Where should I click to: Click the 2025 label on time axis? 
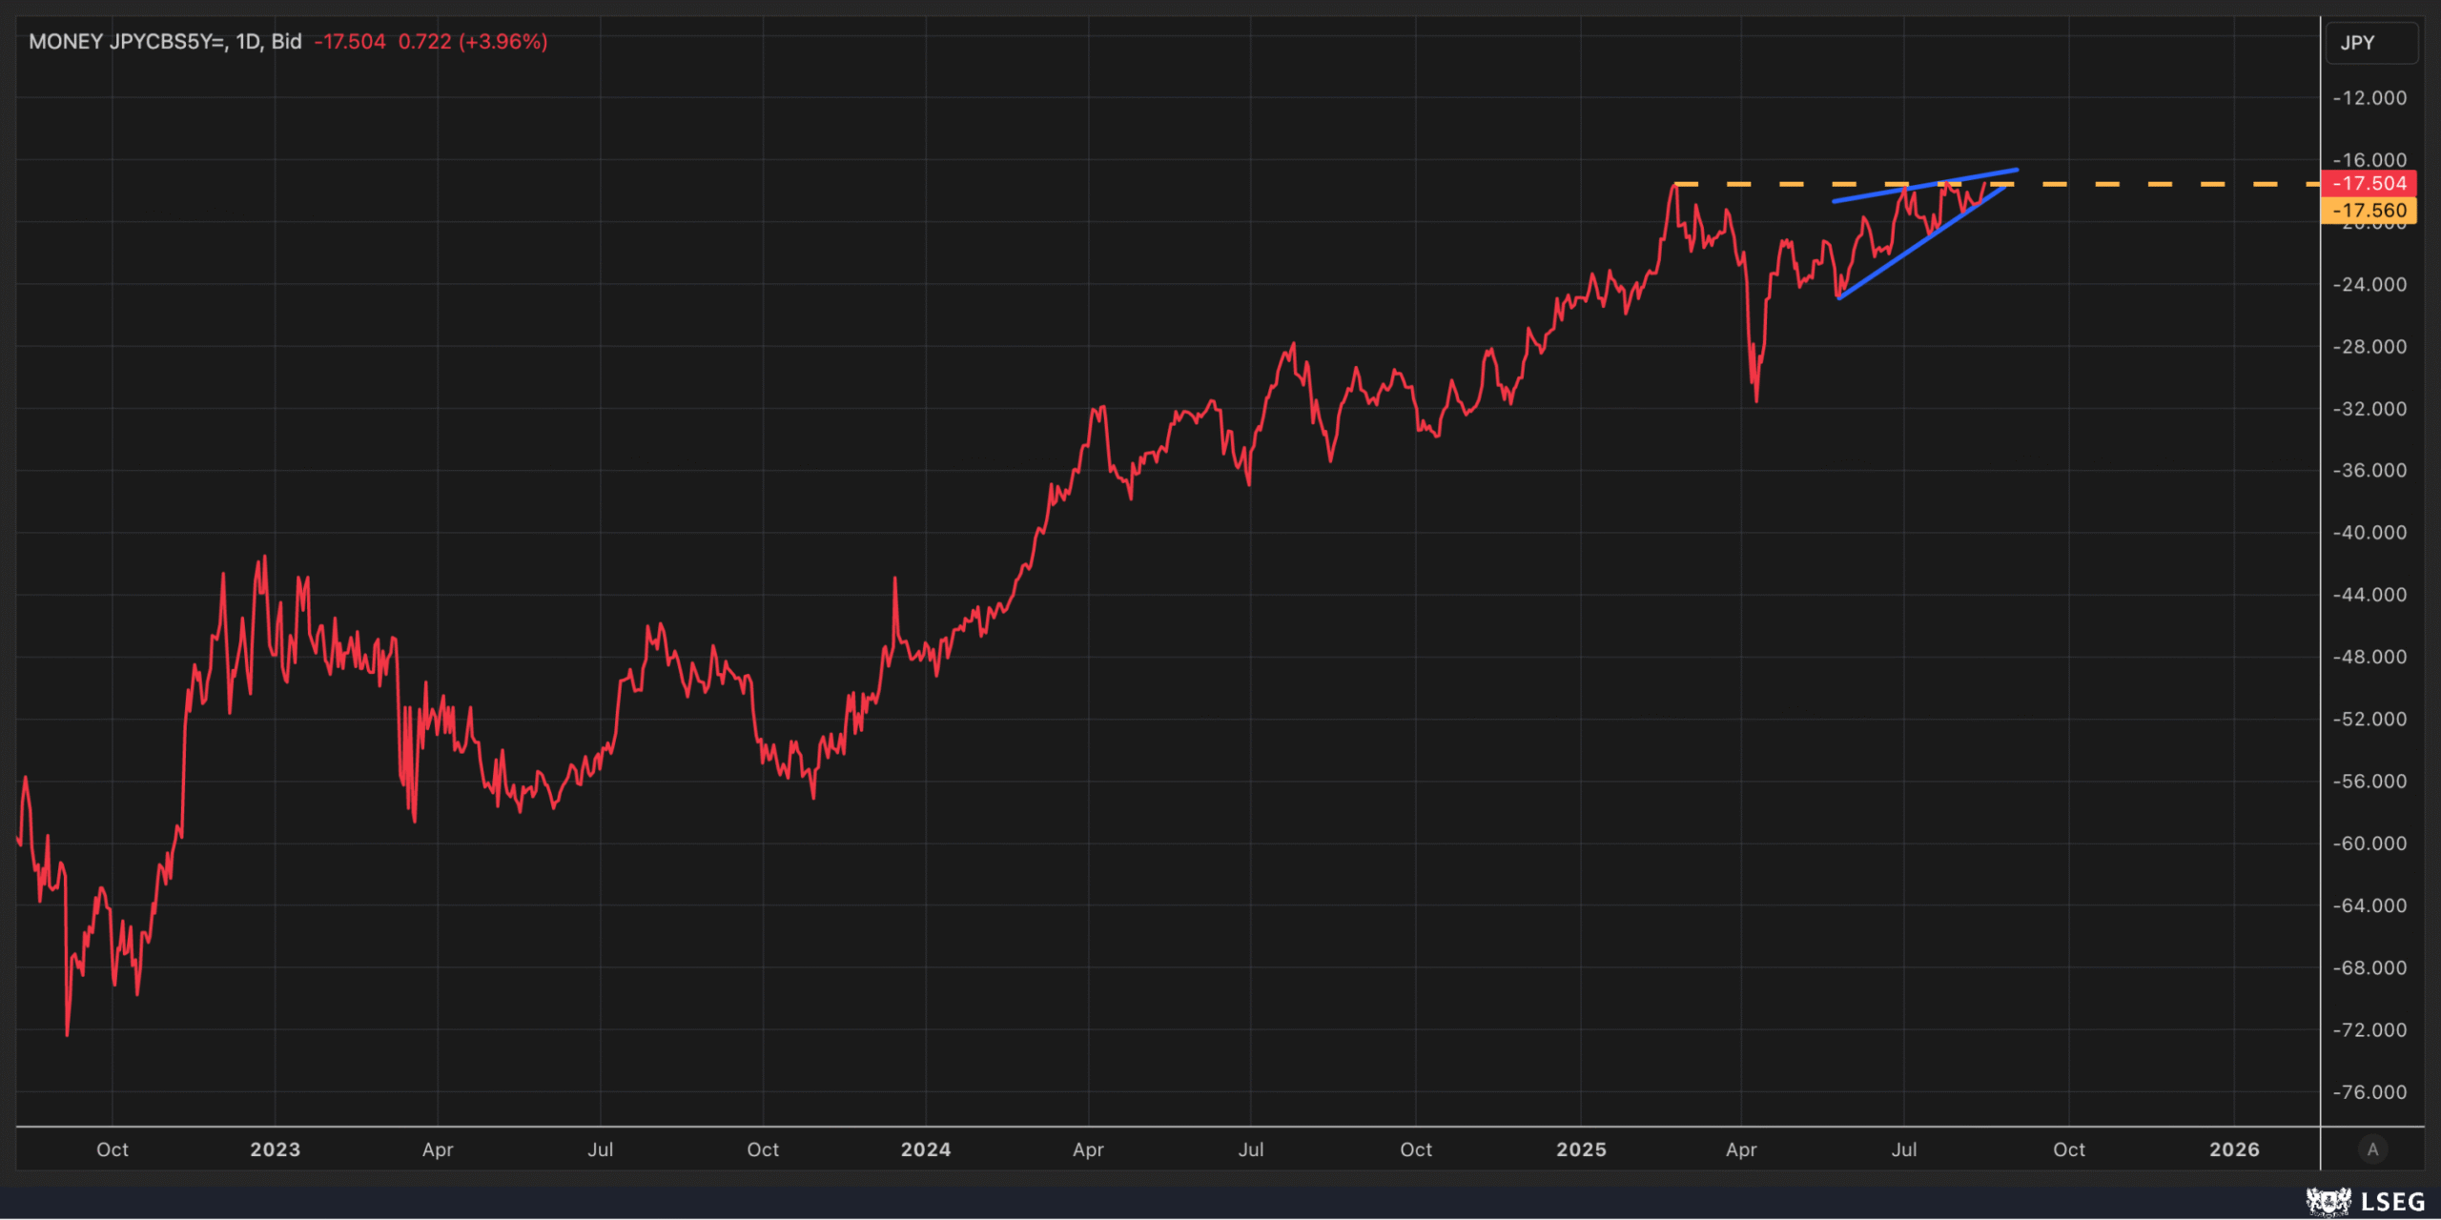[1581, 1149]
